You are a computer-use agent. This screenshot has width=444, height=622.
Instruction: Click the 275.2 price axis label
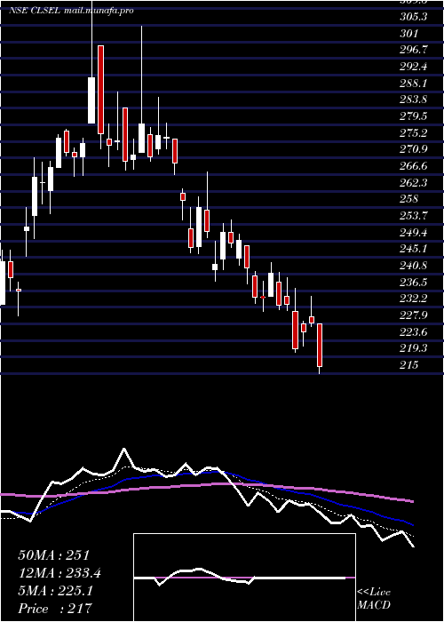point(415,133)
